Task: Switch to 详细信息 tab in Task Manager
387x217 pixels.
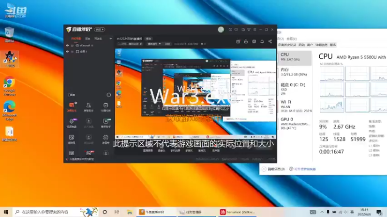Action: click(321, 45)
